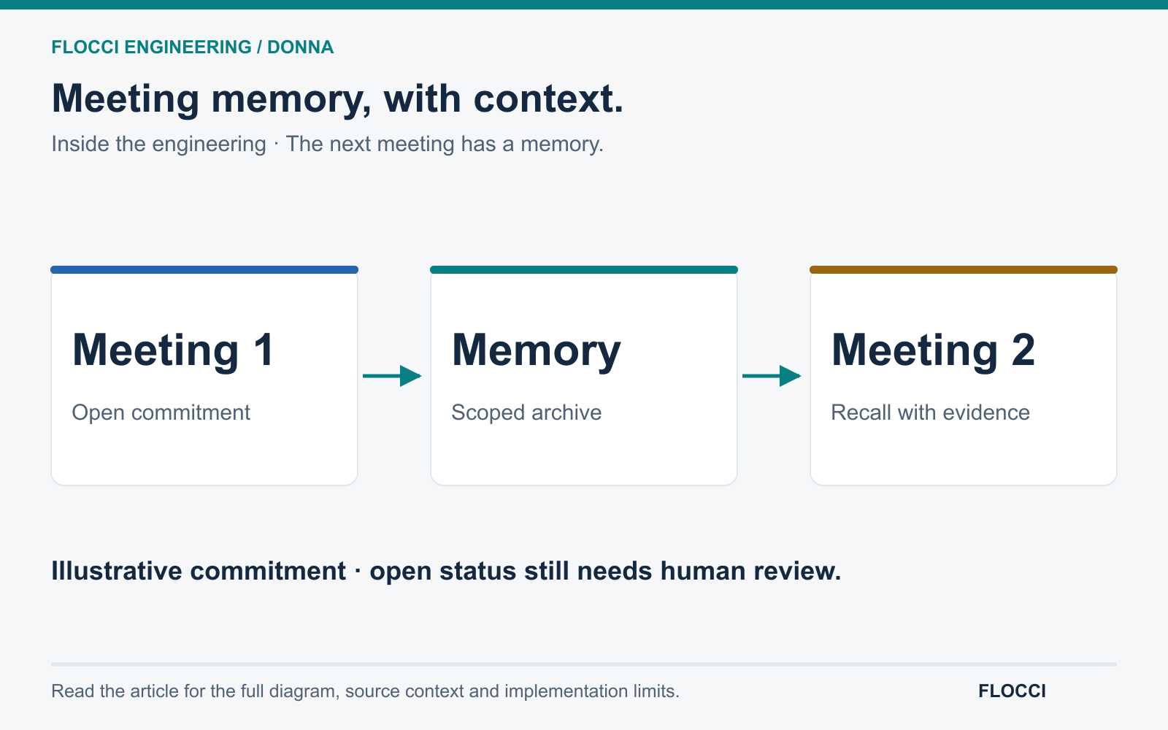Click 'Scoped archive' text in Memory card
This screenshot has height=730, width=1168.
point(526,412)
